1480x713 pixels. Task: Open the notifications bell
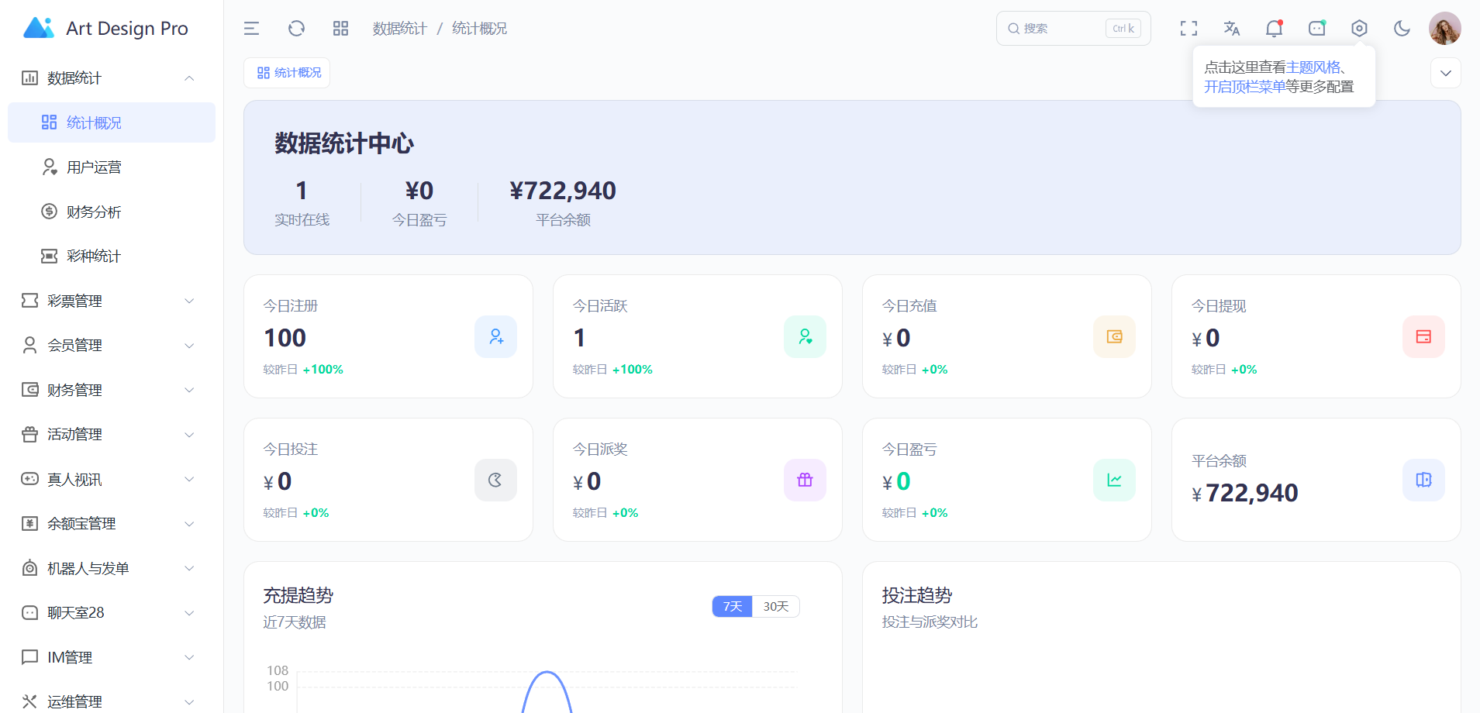tap(1274, 29)
